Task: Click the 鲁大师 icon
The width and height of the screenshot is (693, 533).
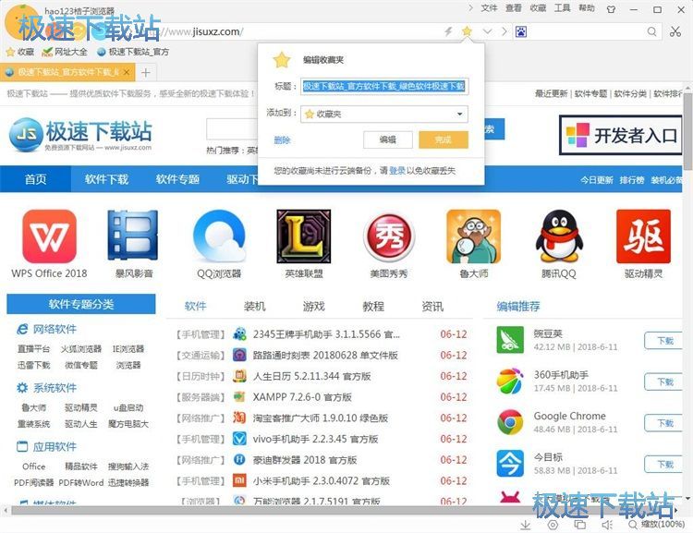Action: [x=473, y=236]
